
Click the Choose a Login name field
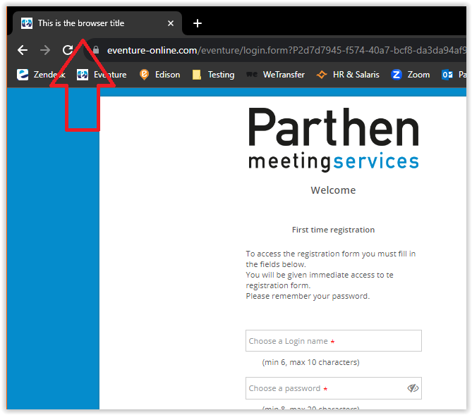(333, 341)
